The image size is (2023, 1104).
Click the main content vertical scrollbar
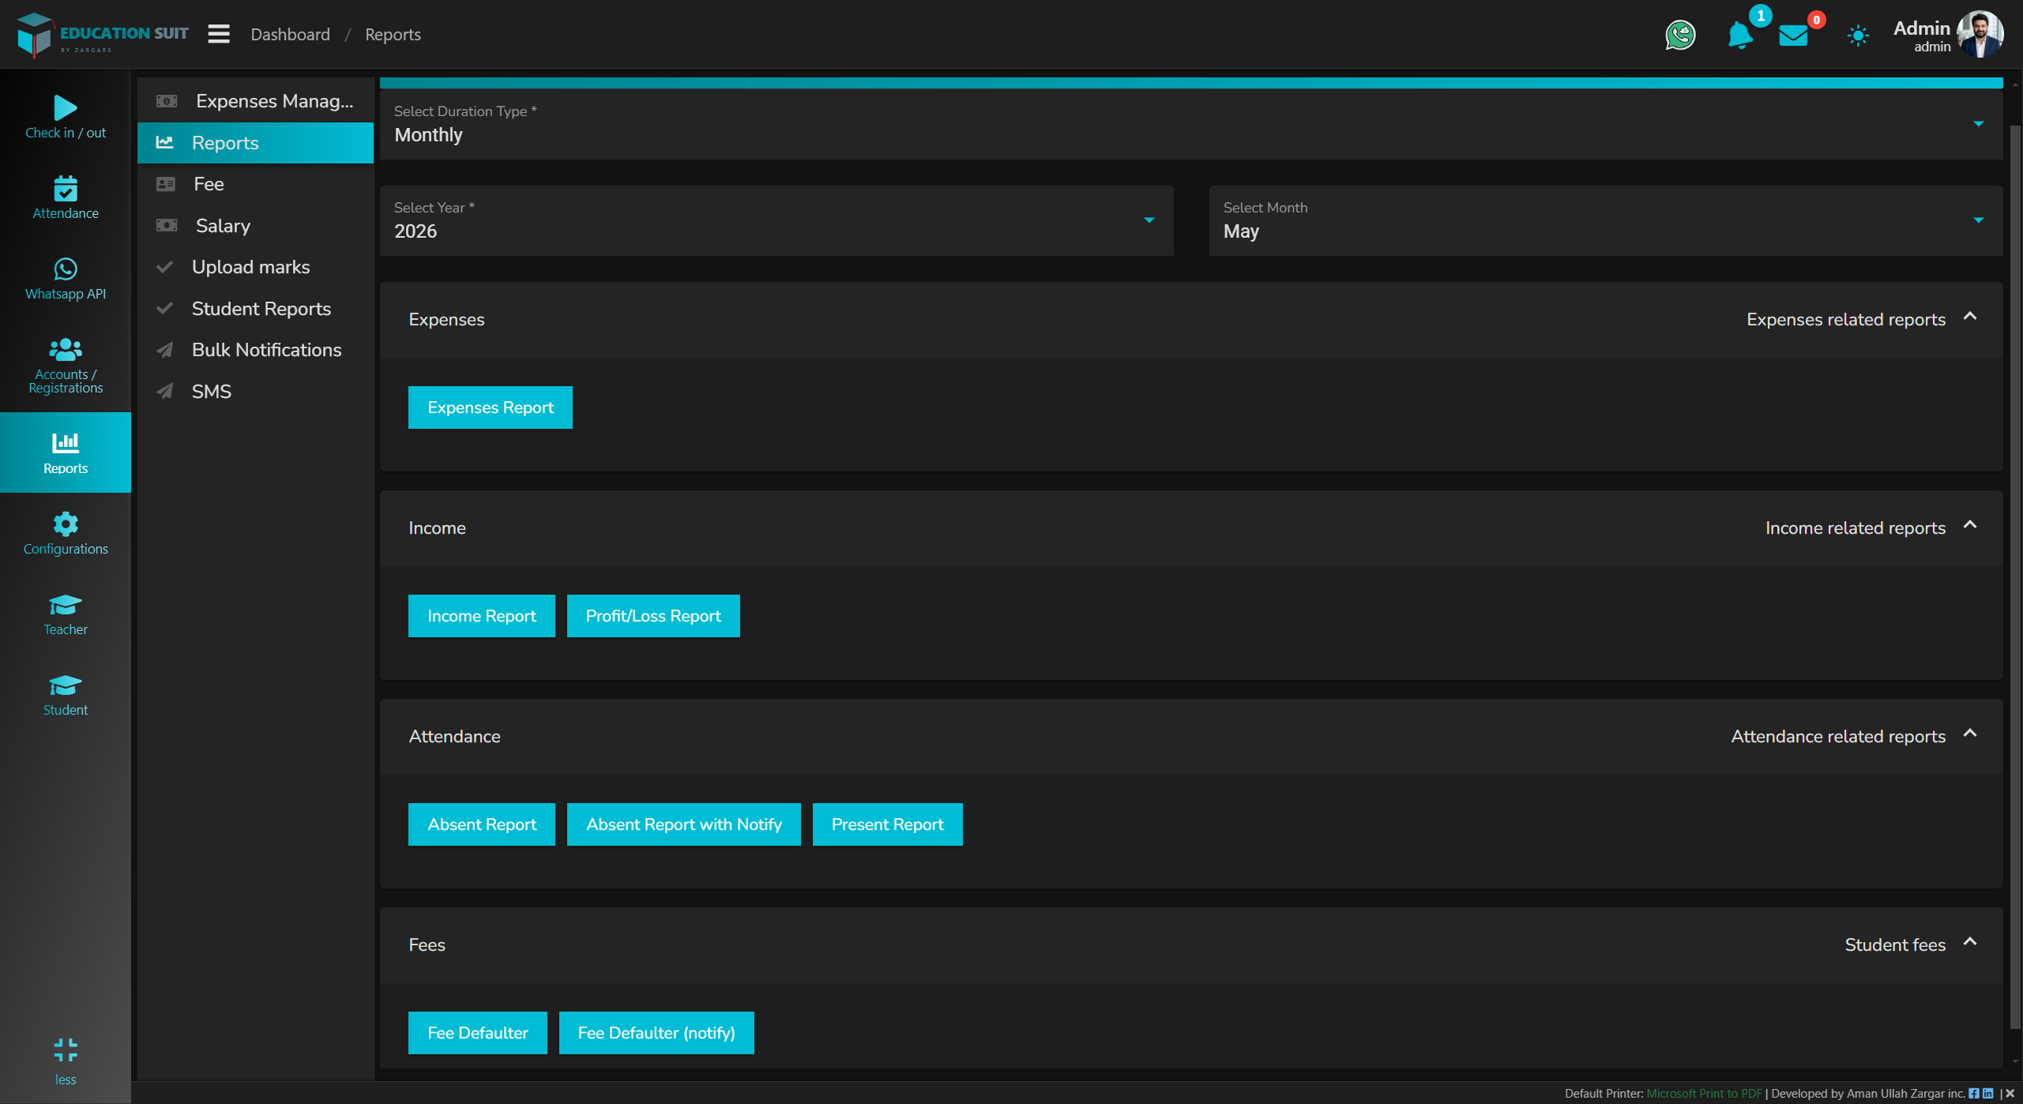(x=2015, y=576)
